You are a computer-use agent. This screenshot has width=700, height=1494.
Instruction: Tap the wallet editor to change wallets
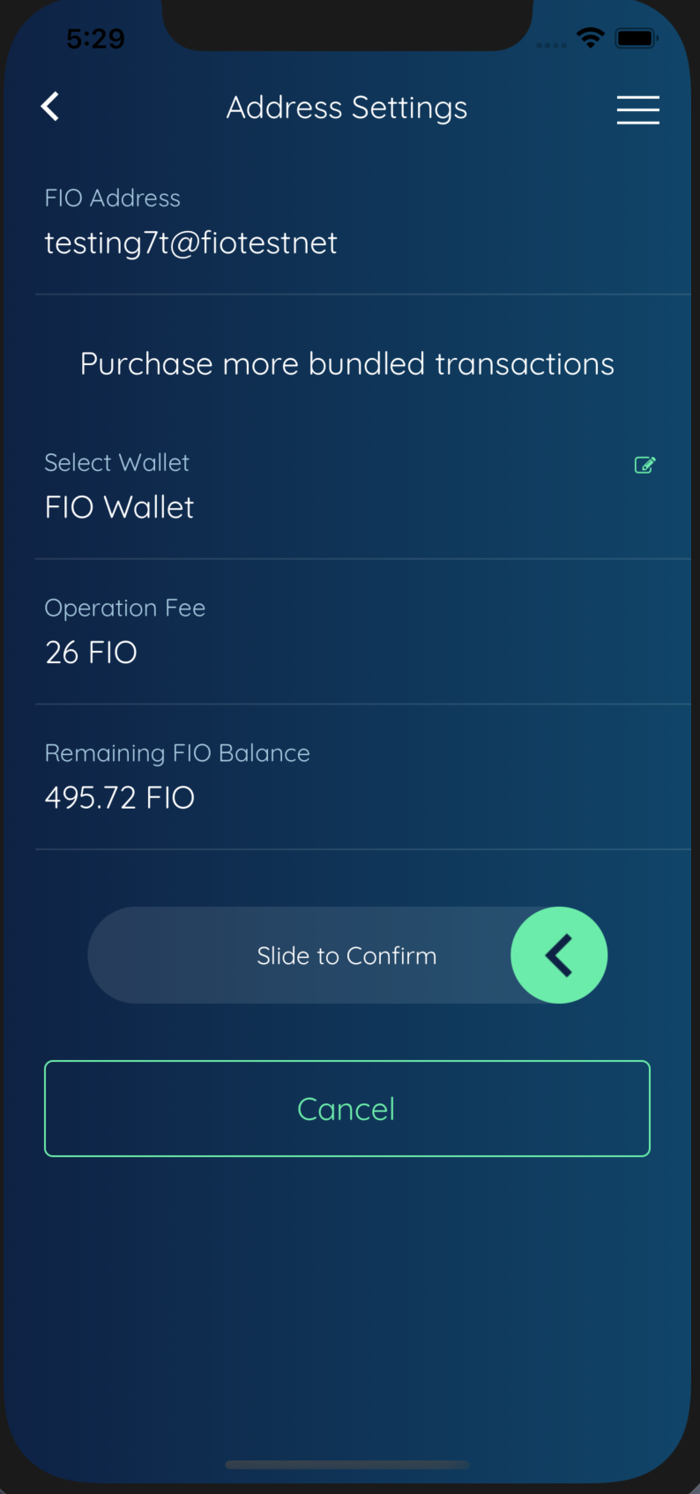coord(644,465)
